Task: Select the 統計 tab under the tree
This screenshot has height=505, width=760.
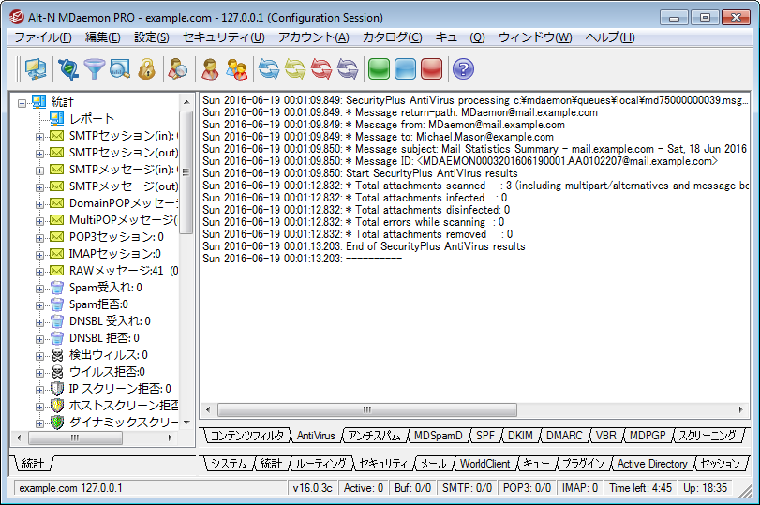Action: [x=33, y=464]
